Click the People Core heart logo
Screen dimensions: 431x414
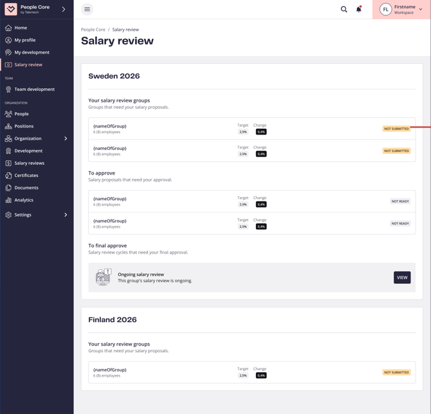11,10
